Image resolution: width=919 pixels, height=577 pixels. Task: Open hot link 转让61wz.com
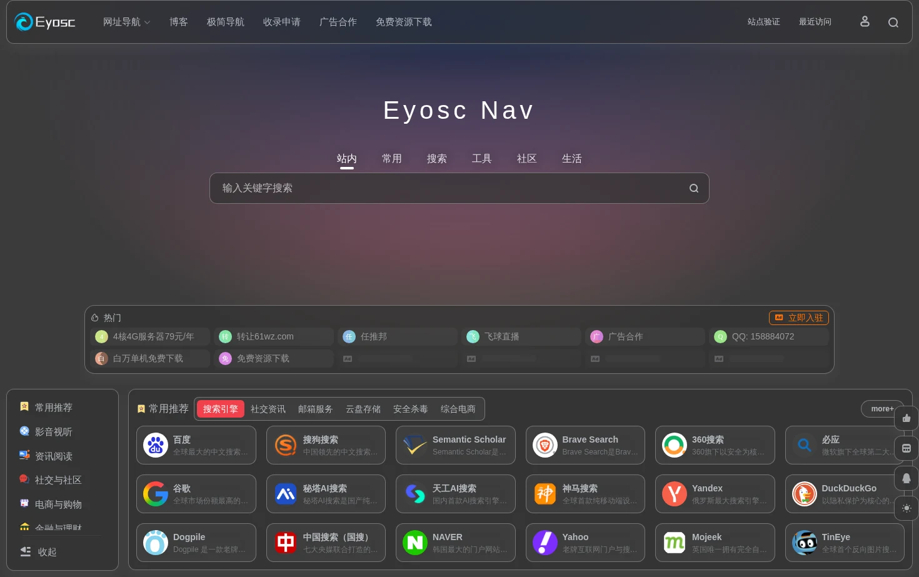pyautogui.click(x=274, y=336)
